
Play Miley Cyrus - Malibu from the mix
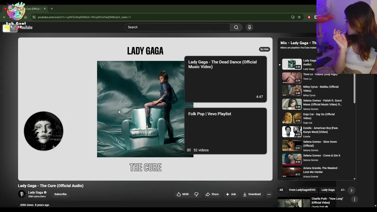pos(312,91)
